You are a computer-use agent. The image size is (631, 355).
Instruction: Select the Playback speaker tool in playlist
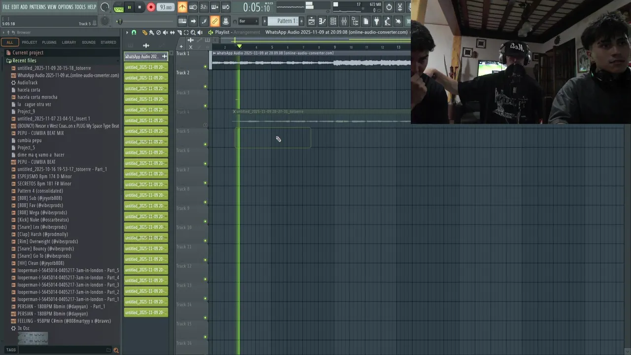[200, 32]
